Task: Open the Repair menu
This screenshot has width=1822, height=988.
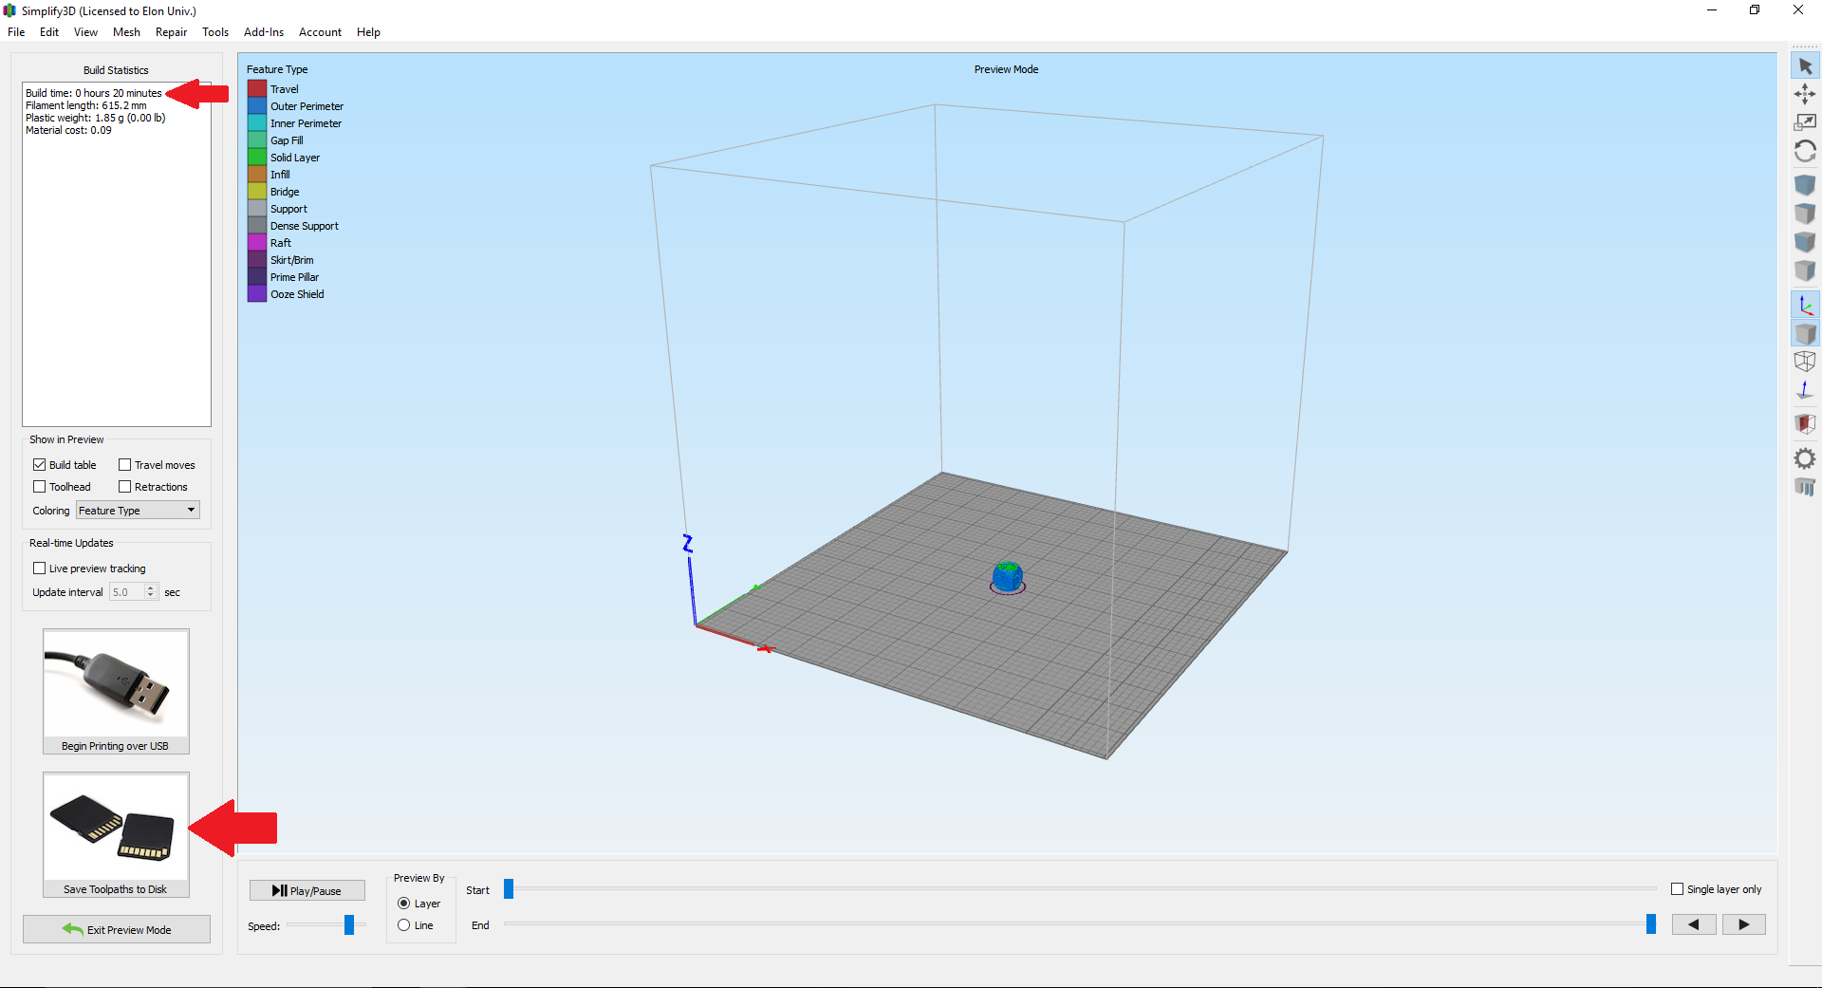Action: point(171,32)
